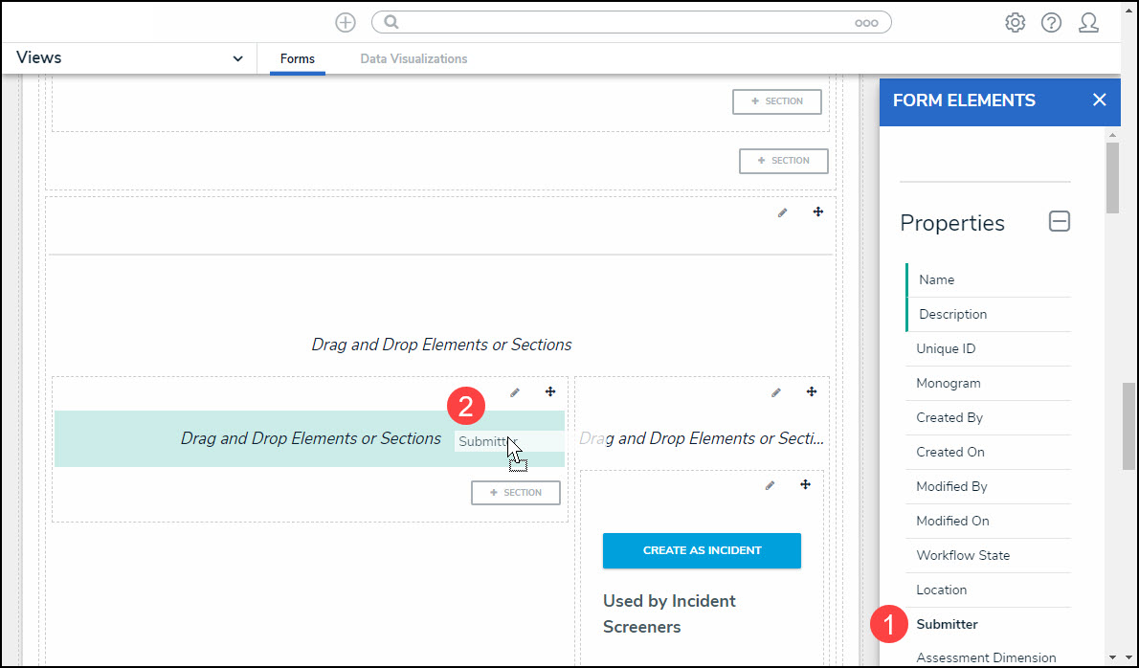
Task: Click the plus circle add icon
Action: (x=345, y=23)
